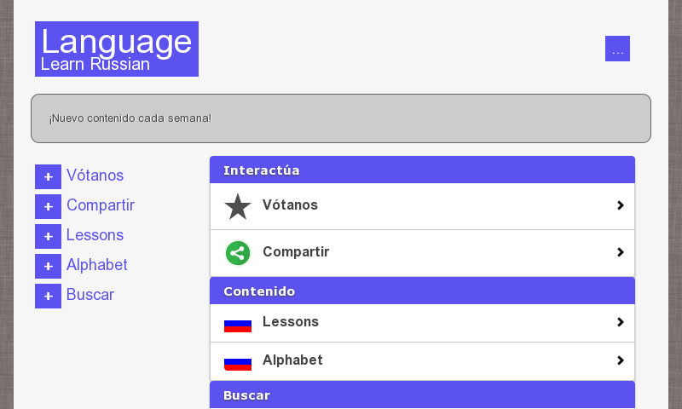Viewport: 682px width, 409px height.
Task: Open the Vótanos list row arrow
Action: 621,205
